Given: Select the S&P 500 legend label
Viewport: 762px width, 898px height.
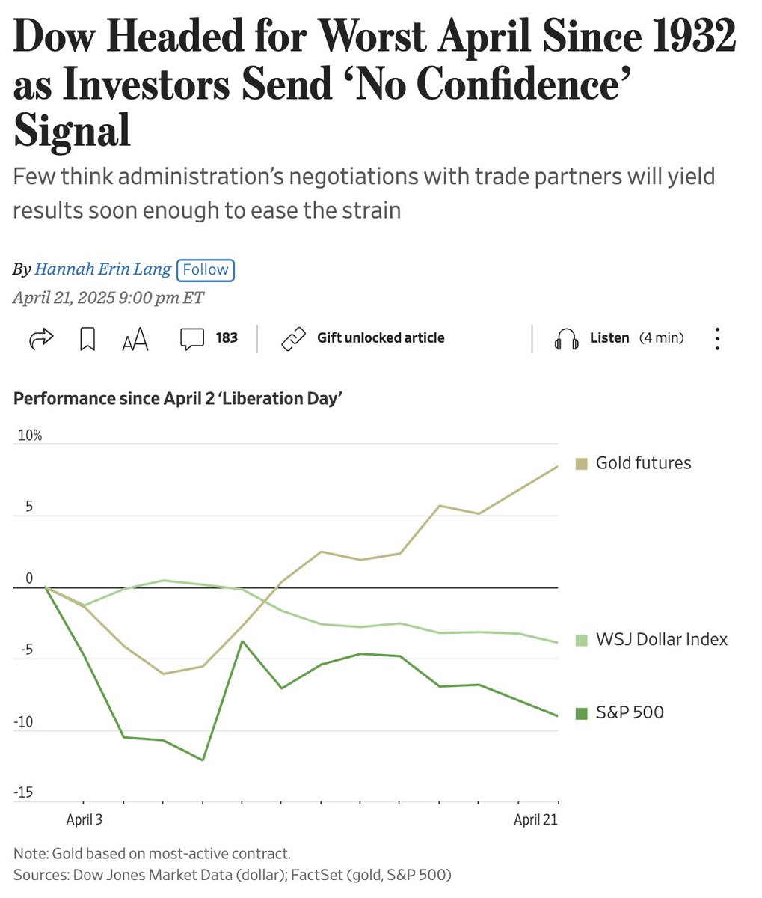Looking at the screenshot, I should 630,713.
